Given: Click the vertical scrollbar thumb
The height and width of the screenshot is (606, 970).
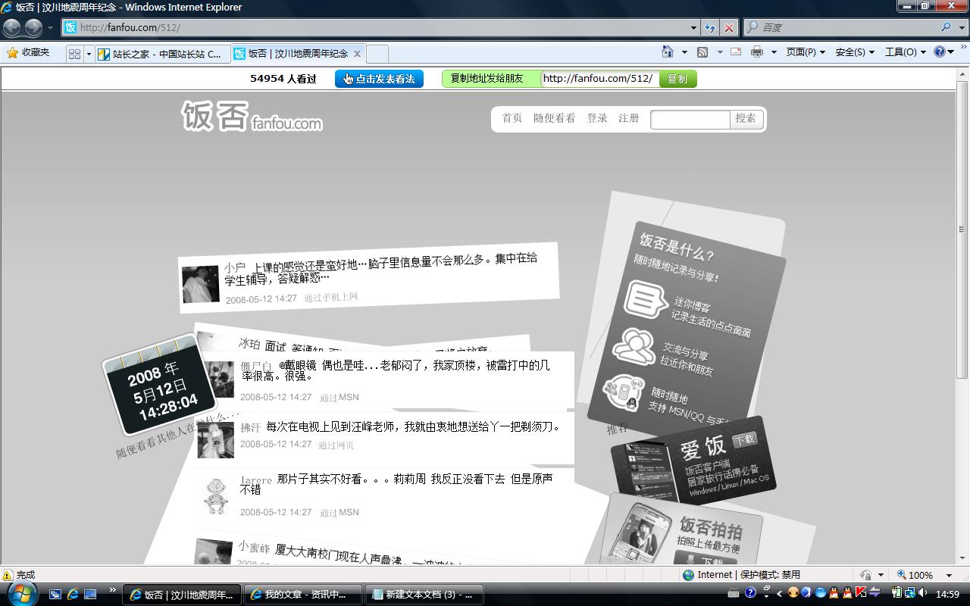Looking at the screenshot, I should (x=962, y=230).
